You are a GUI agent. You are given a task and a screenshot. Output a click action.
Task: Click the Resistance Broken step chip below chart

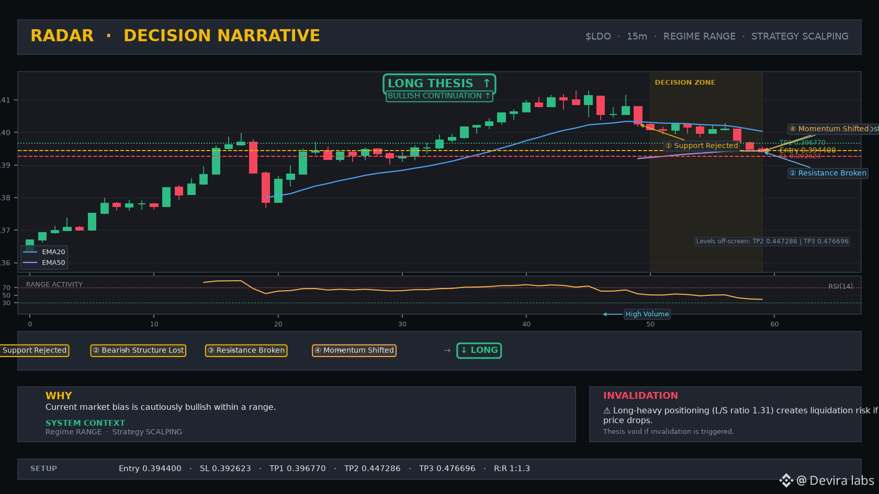pyautogui.click(x=246, y=350)
